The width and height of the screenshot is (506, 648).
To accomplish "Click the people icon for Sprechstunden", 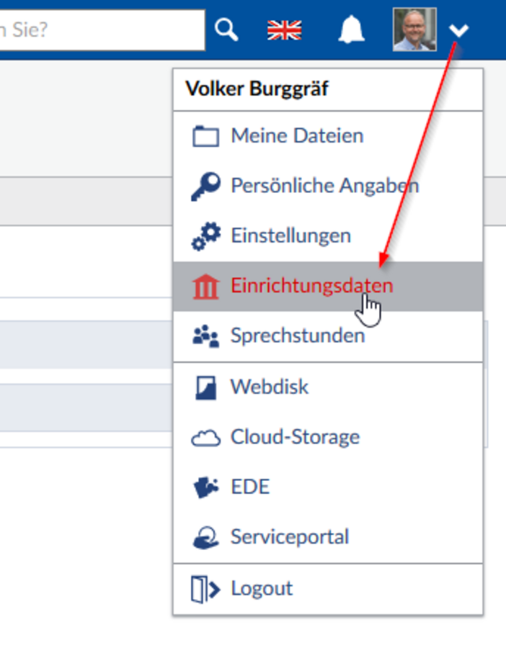I will click(x=205, y=336).
